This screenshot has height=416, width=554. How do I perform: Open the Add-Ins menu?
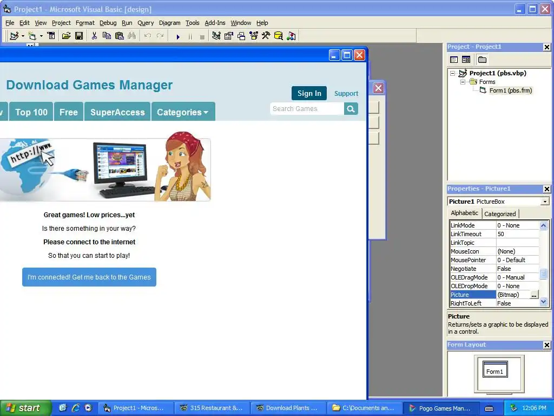tap(215, 23)
